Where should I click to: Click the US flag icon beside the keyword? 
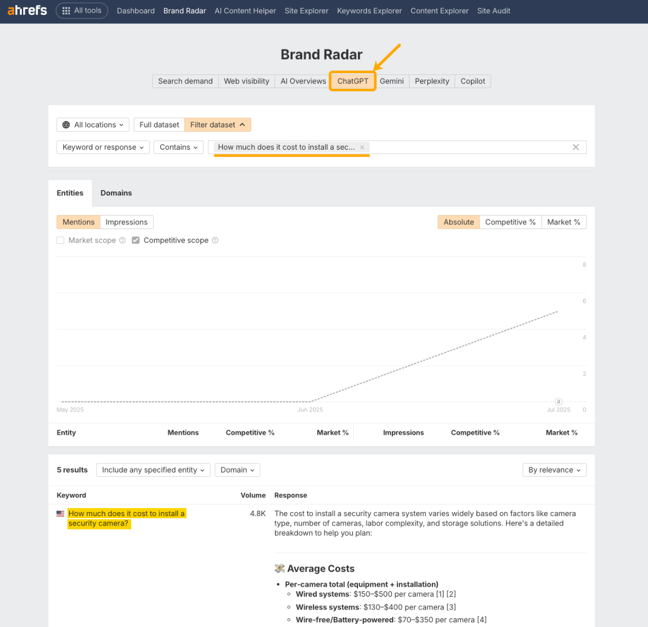(x=60, y=513)
